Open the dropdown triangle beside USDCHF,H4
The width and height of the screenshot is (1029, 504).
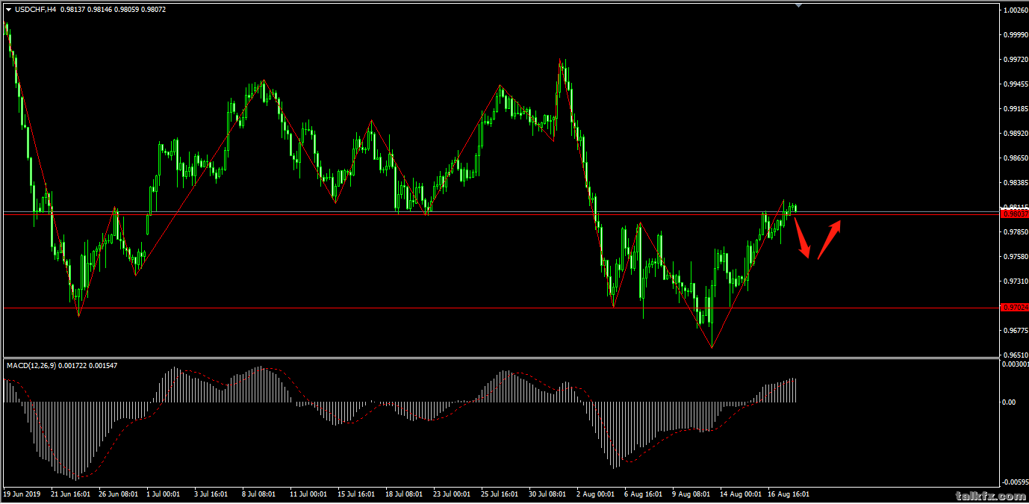pos(8,10)
